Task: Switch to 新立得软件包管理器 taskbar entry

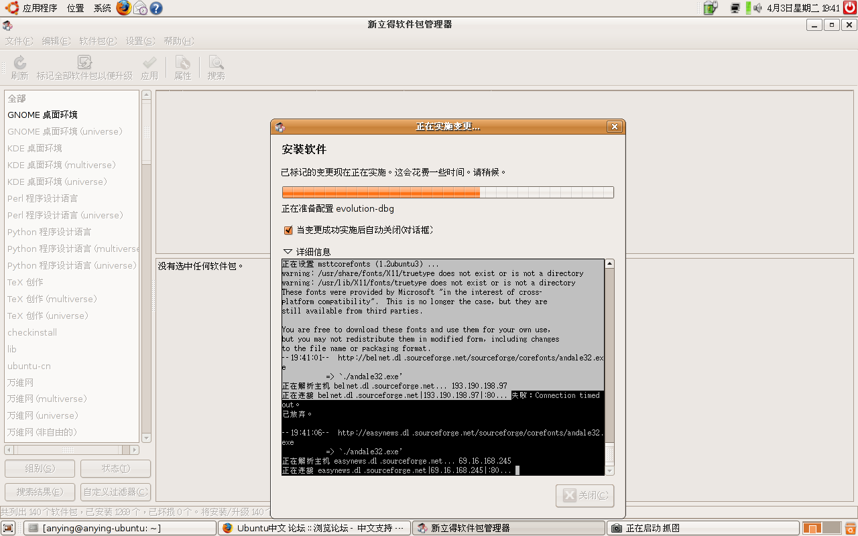Action: click(x=508, y=528)
